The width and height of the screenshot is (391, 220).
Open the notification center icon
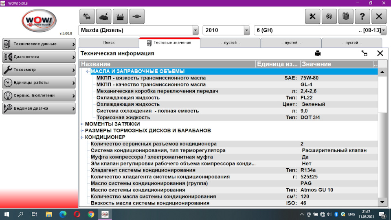(382, 214)
